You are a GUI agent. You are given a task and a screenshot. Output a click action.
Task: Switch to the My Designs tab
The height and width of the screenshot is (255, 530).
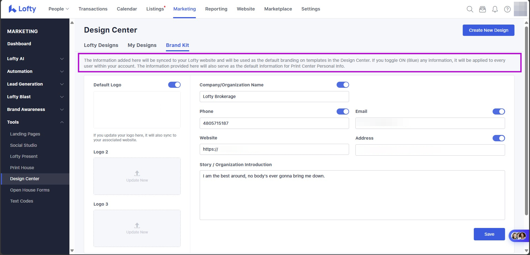click(142, 45)
